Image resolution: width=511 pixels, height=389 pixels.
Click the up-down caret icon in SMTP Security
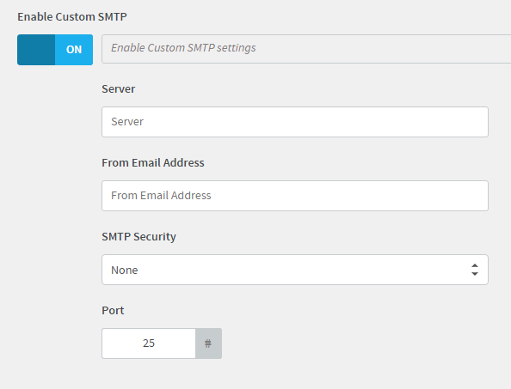475,270
